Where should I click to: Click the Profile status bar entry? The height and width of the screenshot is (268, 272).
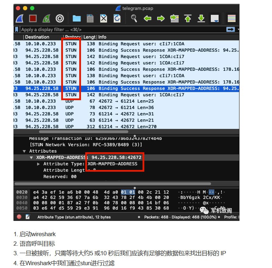[231, 217]
